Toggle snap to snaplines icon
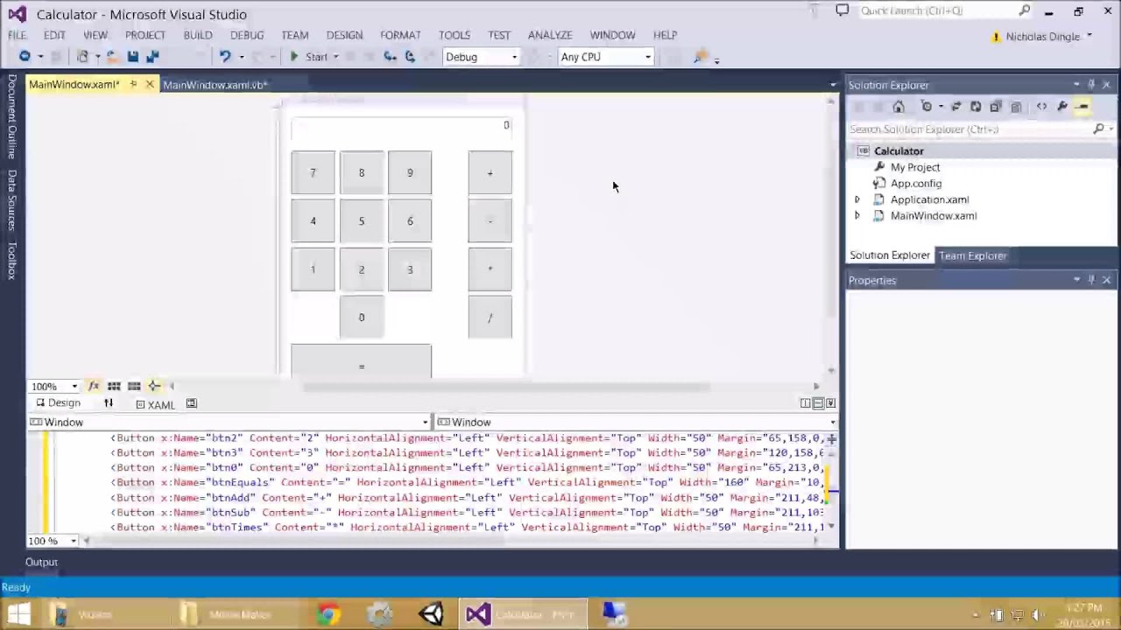1121x630 pixels. 154,386
